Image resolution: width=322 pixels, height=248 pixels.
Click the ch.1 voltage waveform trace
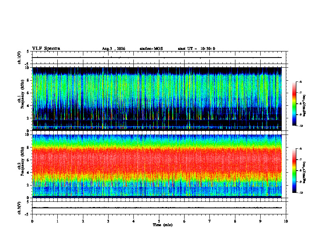pyautogui.click(x=157, y=58)
